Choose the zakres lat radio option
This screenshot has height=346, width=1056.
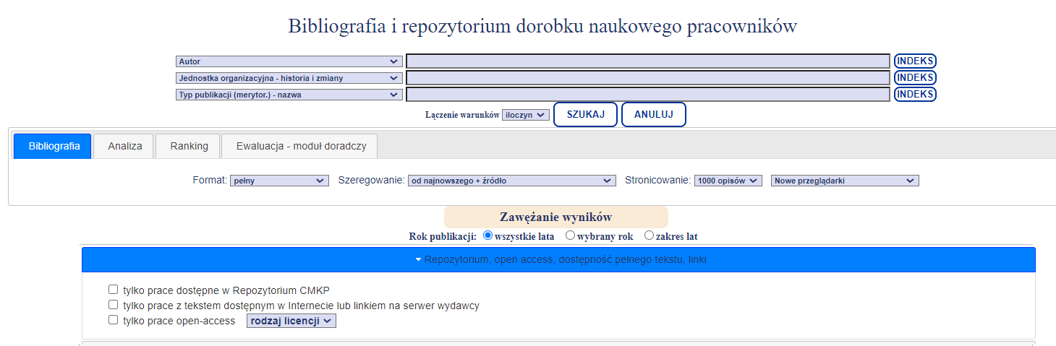tap(649, 235)
